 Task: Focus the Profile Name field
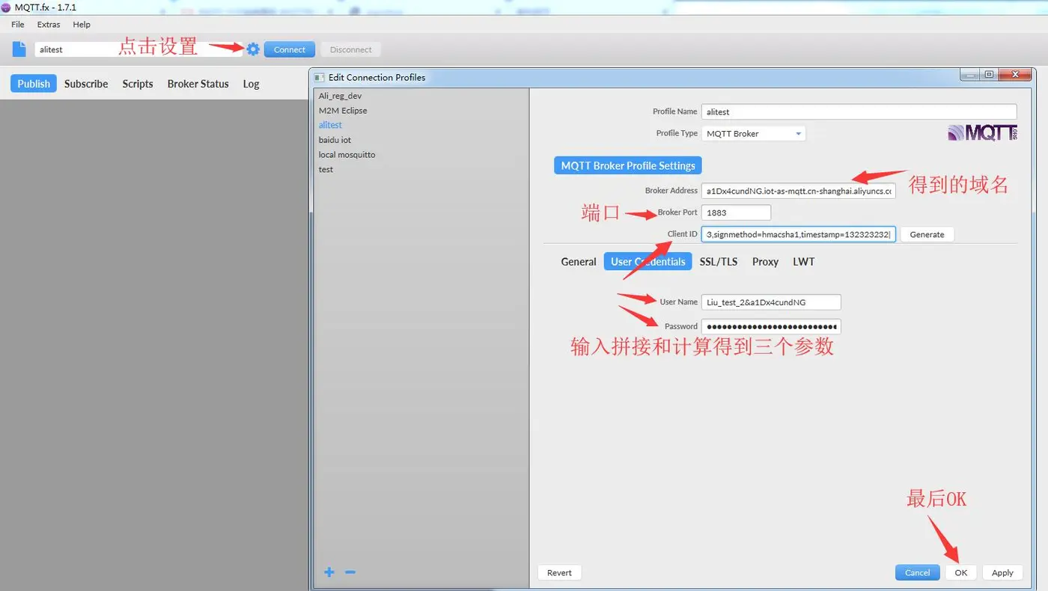coord(859,111)
